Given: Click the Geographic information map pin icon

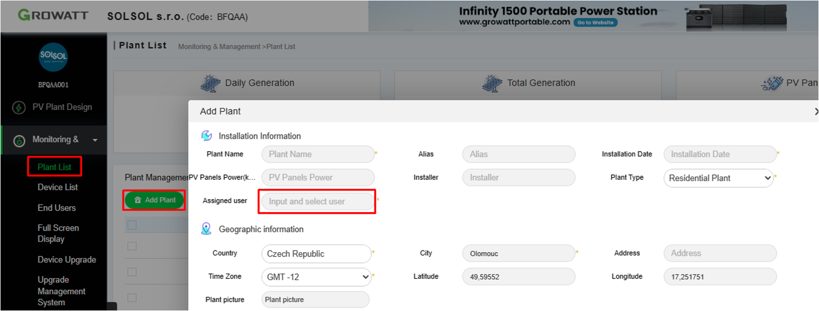Looking at the screenshot, I should click(206, 229).
